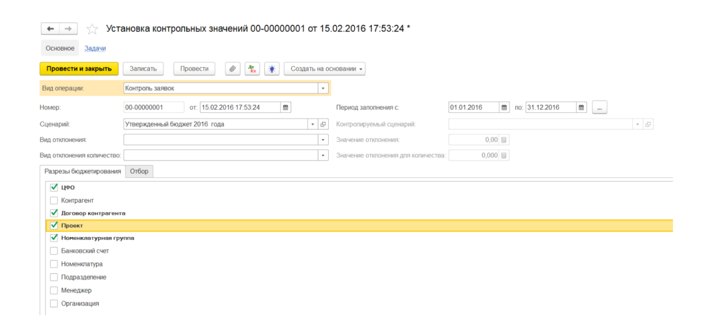Click the paperclip attachments icon
This screenshot has height=321, width=710.
click(x=232, y=69)
